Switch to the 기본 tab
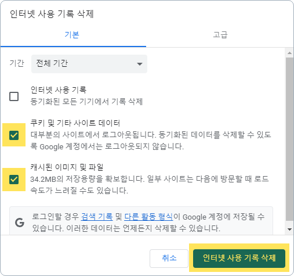Image resolution: width=294 pixels, height=276 pixels. (x=72, y=35)
